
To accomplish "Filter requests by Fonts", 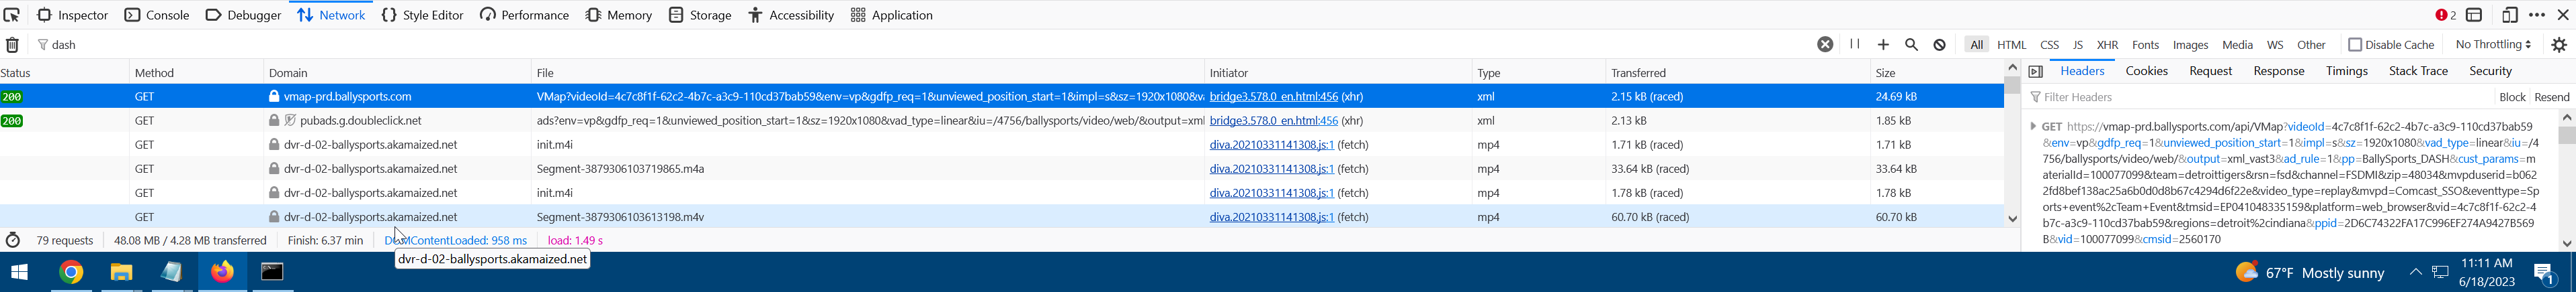I will click(x=2145, y=45).
